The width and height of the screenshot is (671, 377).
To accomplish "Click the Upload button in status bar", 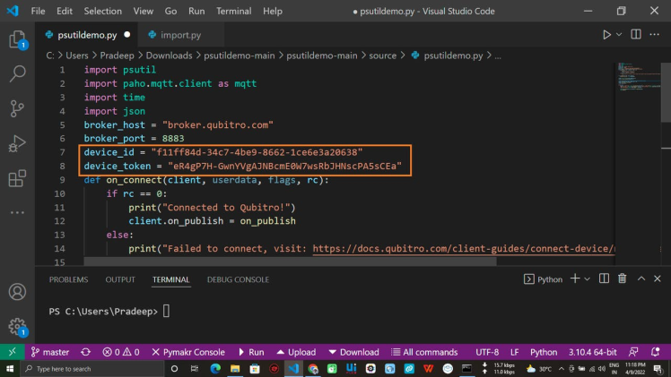I will 295,352.
